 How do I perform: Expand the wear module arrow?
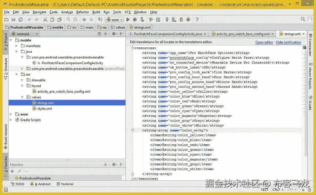[x=11, y=114]
